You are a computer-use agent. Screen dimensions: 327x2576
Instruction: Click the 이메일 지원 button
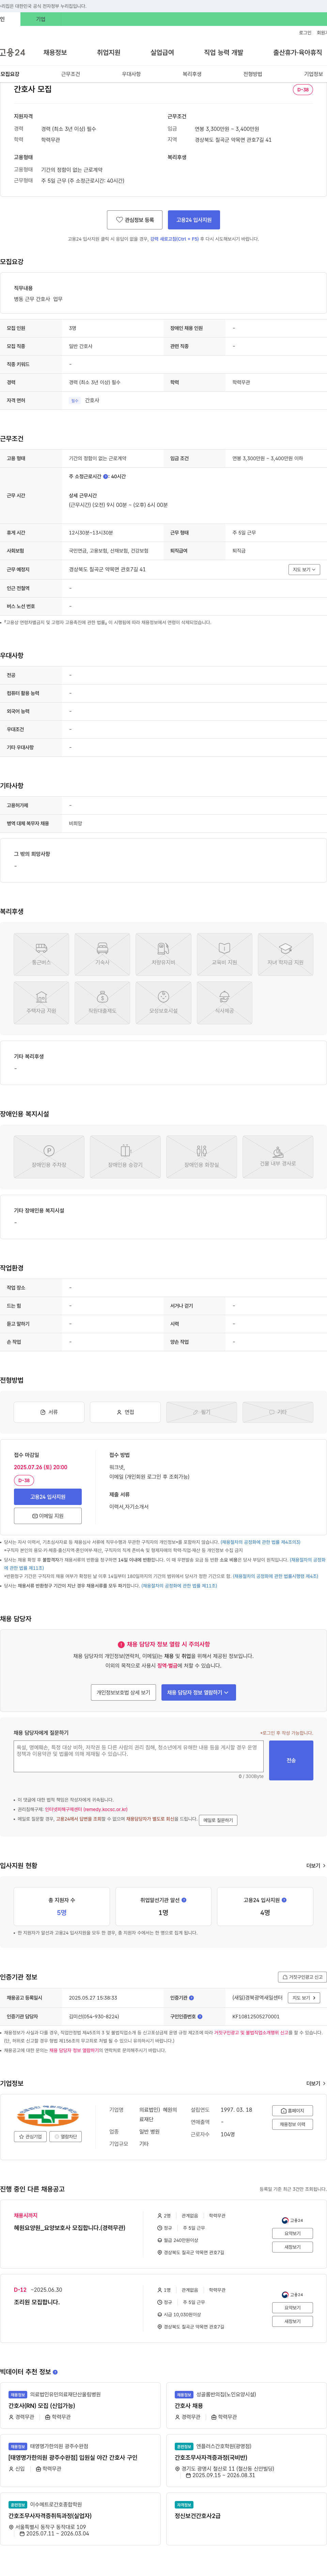pos(48,1516)
